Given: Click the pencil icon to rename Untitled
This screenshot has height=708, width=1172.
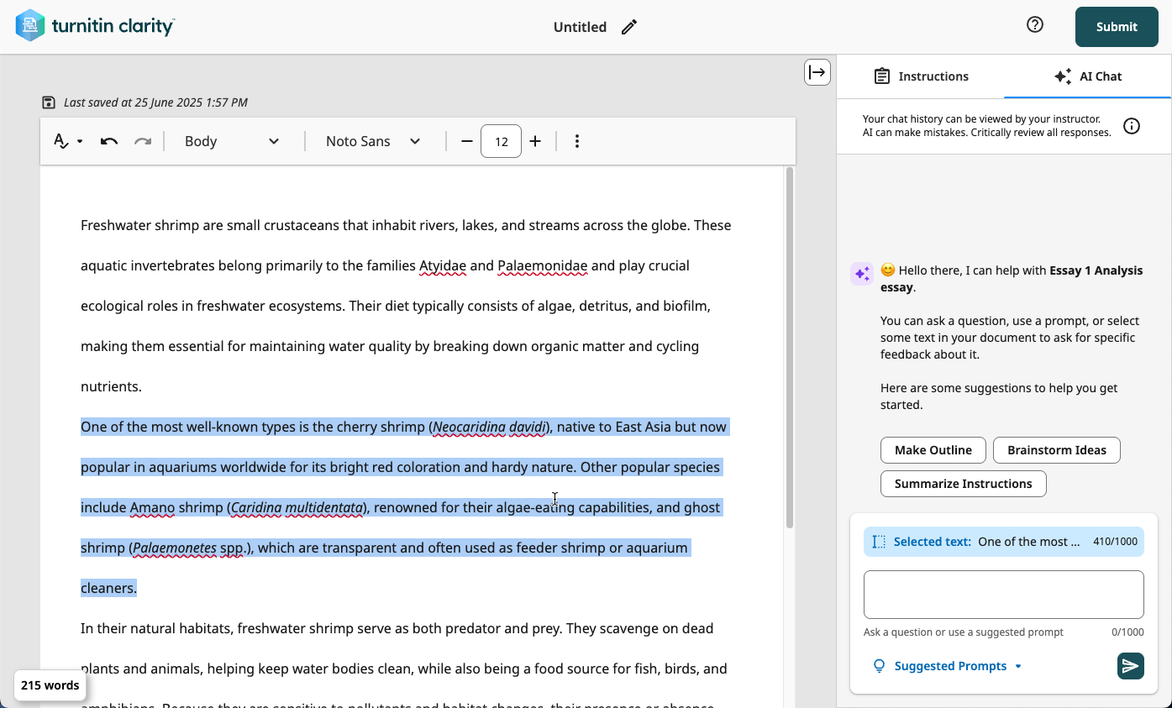Looking at the screenshot, I should (628, 27).
